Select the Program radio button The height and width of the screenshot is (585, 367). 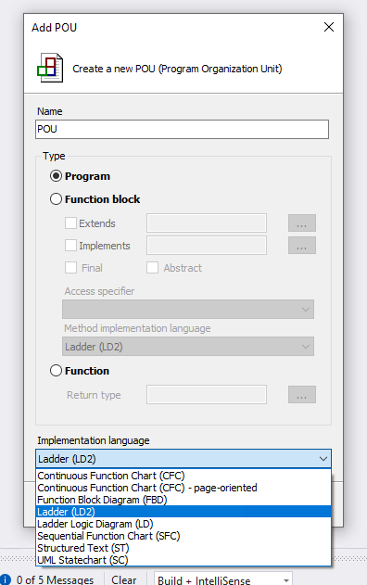56,176
